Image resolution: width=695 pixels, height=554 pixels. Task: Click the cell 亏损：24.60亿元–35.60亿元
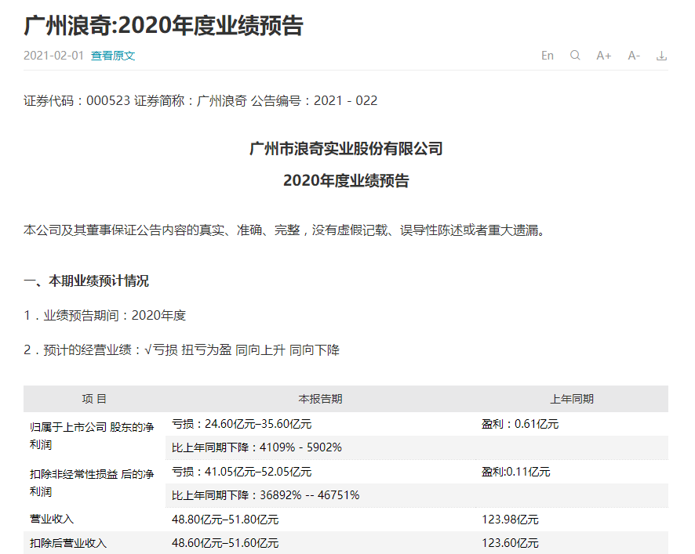click(x=242, y=424)
